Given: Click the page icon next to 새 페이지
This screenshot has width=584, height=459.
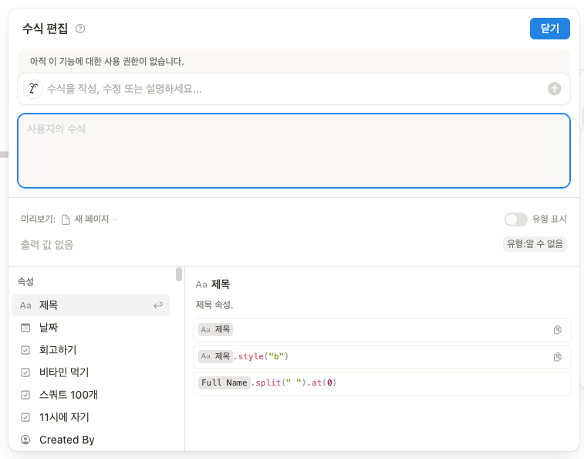Looking at the screenshot, I should [66, 219].
